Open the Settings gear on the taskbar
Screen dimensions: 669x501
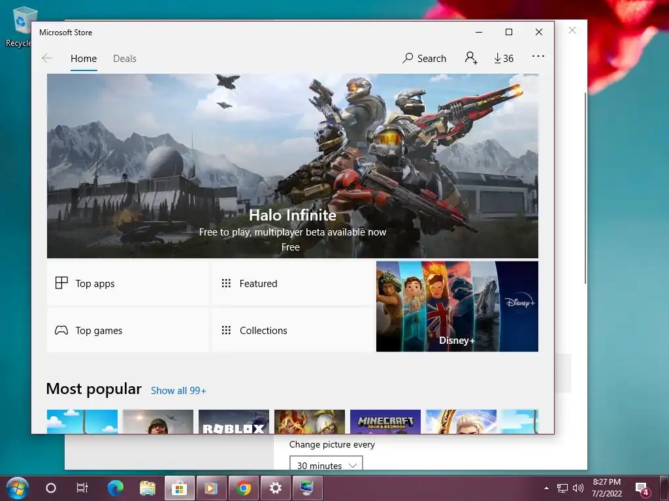point(275,488)
